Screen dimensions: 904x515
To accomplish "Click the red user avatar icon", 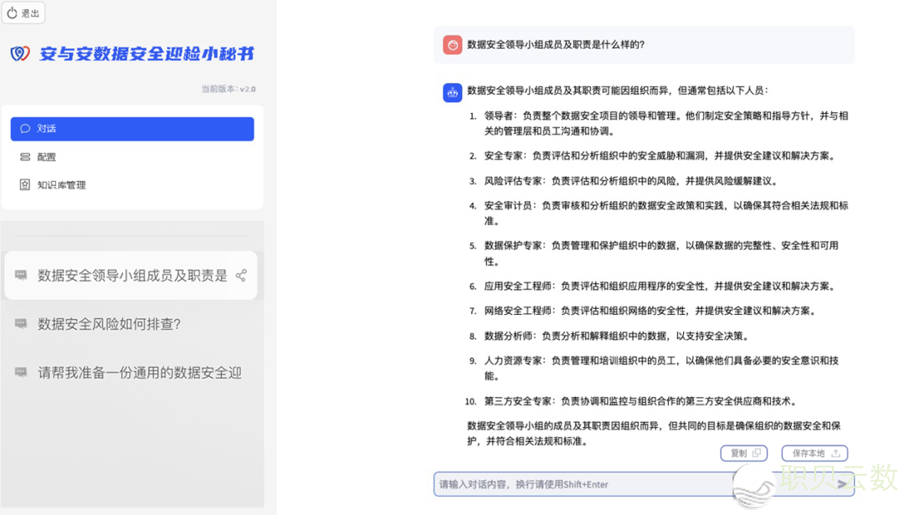I will click(x=452, y=45).
